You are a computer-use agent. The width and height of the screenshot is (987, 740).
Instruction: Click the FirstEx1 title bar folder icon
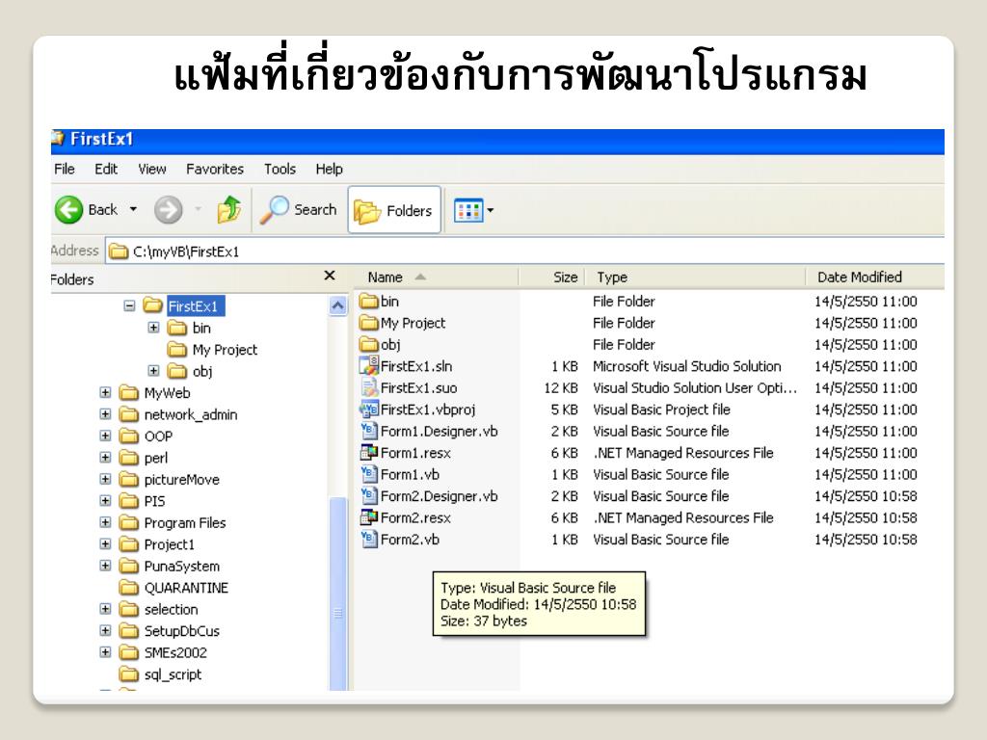pyautogui.click(x=58, y=139)
